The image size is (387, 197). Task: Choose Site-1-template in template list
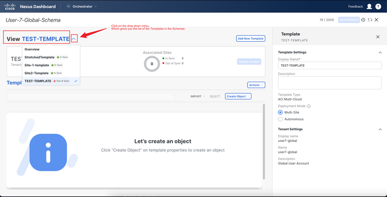51,65
